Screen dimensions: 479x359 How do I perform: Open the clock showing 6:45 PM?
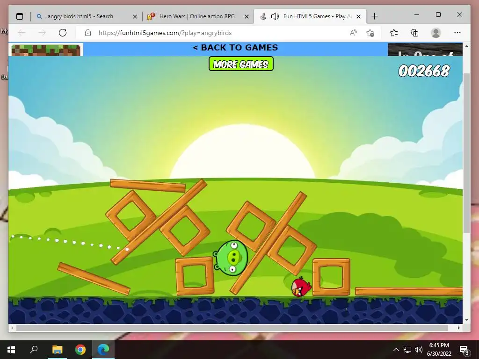(x=439, y=350)
